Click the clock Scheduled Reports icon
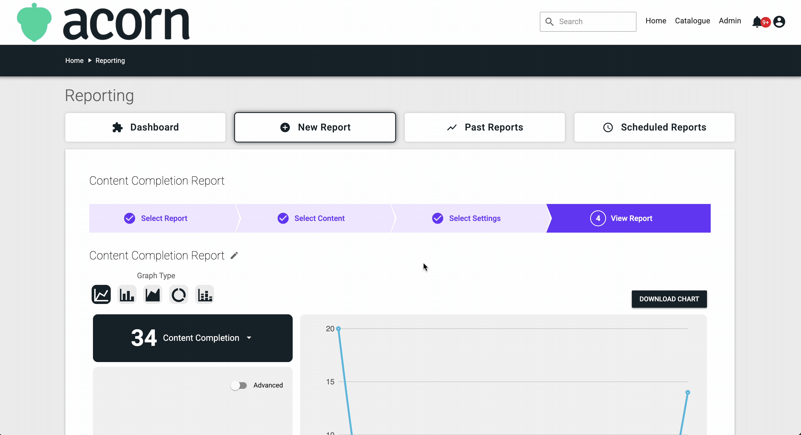The width and height of the screenshot is (801, 435). tap(608, 127)
